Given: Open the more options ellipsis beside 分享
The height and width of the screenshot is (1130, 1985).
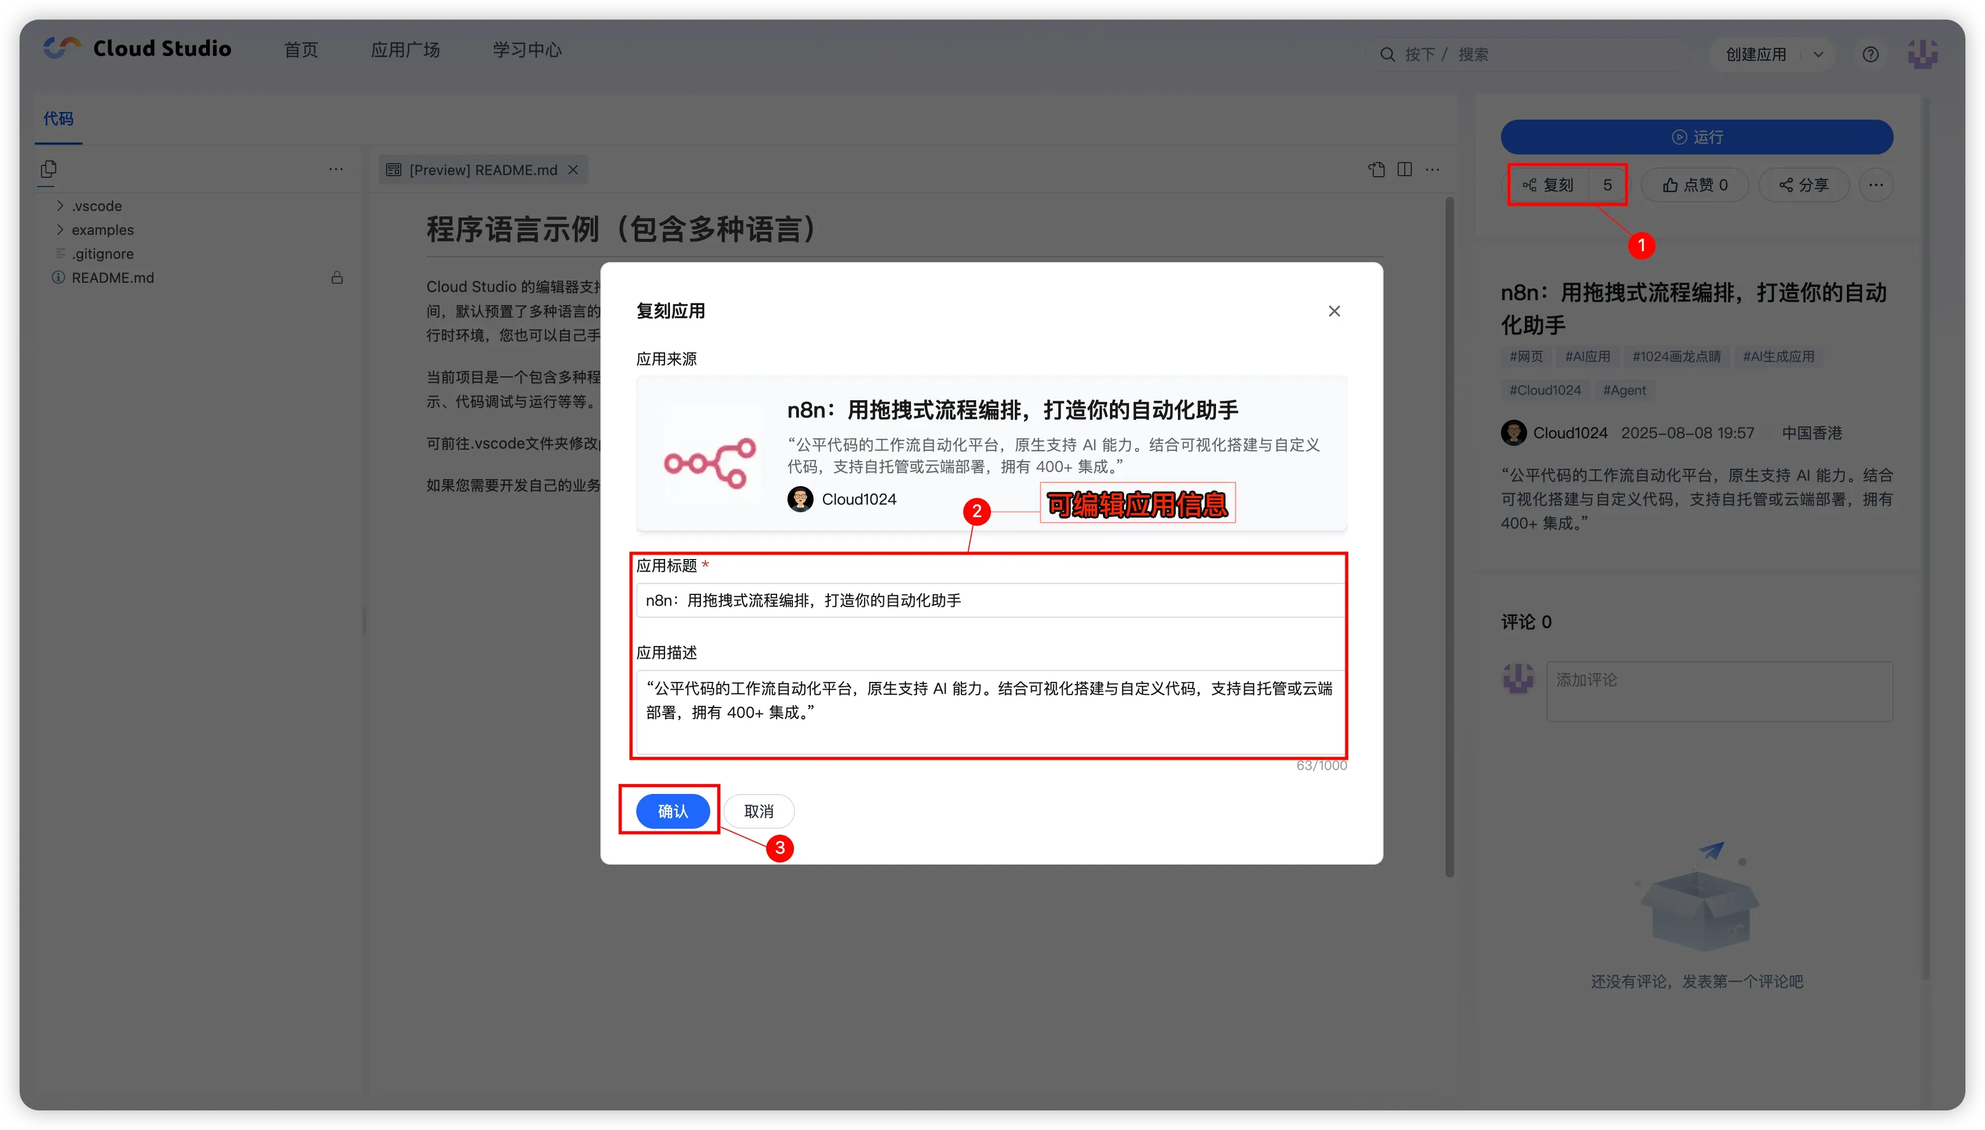Looking at the screenshot, I should 1876,185.
